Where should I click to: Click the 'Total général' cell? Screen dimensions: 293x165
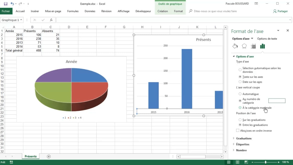14,50
